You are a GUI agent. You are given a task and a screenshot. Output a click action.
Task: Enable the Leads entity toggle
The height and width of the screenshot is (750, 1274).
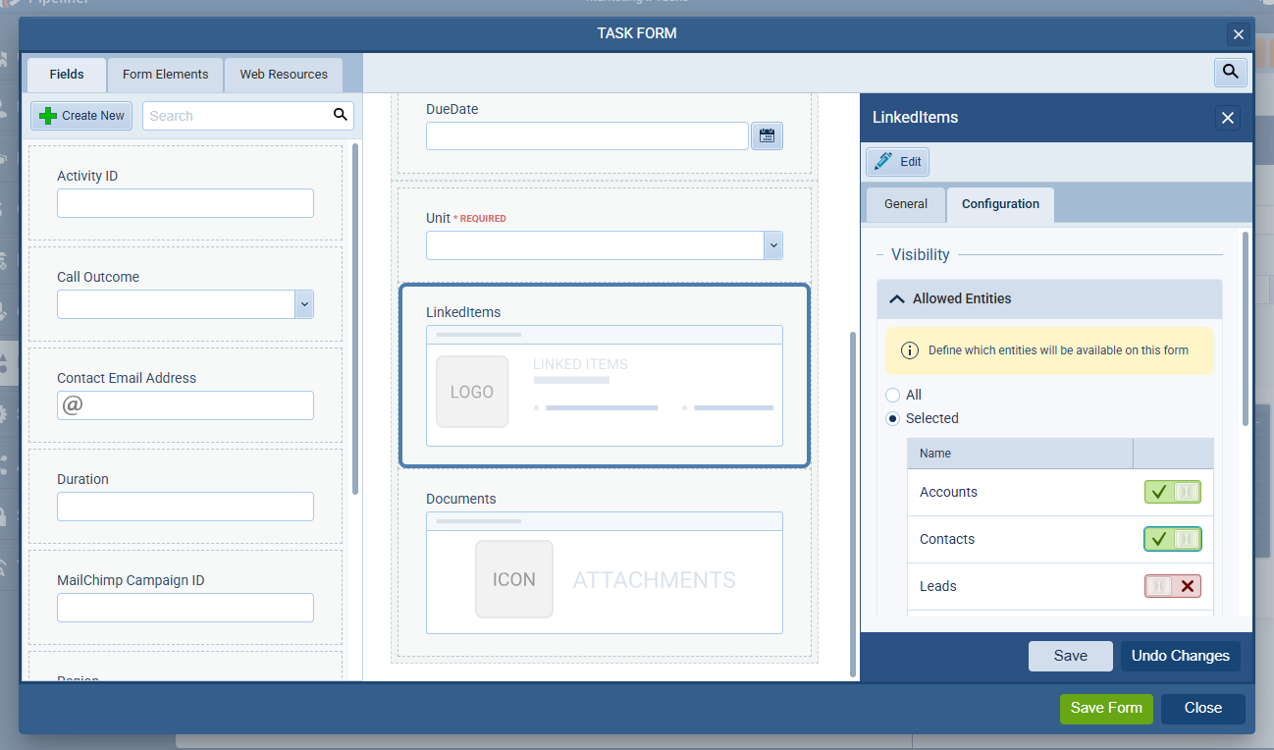point(1172,586)
